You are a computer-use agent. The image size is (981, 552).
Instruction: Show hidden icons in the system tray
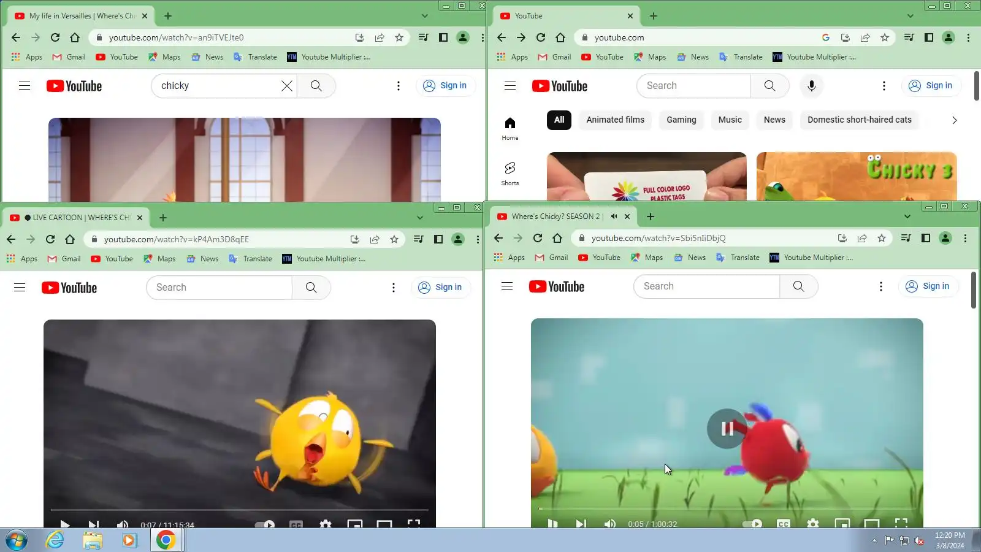click(874, 540)
